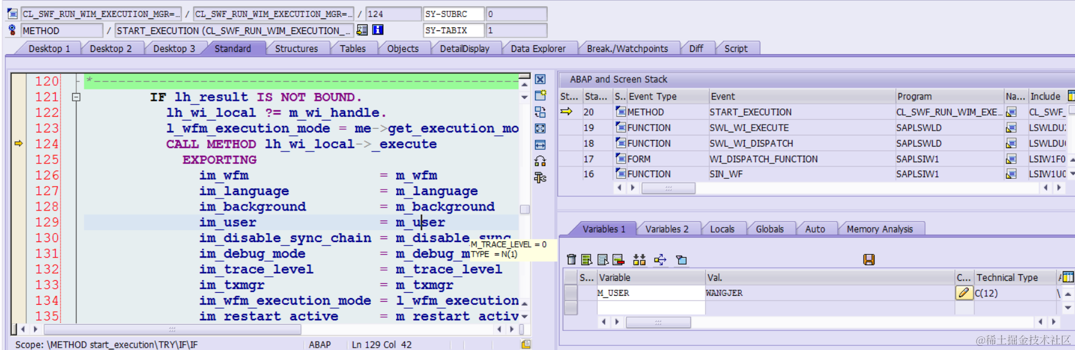Open the Diff tab

(696, 48)
